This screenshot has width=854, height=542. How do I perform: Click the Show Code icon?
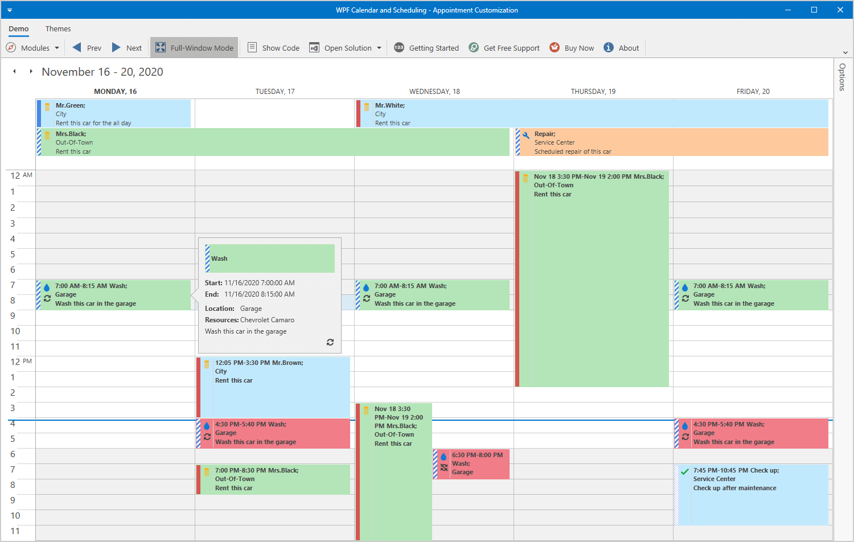tap(252, 48)
